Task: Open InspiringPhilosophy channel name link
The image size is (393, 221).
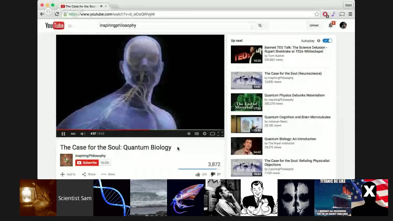Action: click(x=90, y=156)
